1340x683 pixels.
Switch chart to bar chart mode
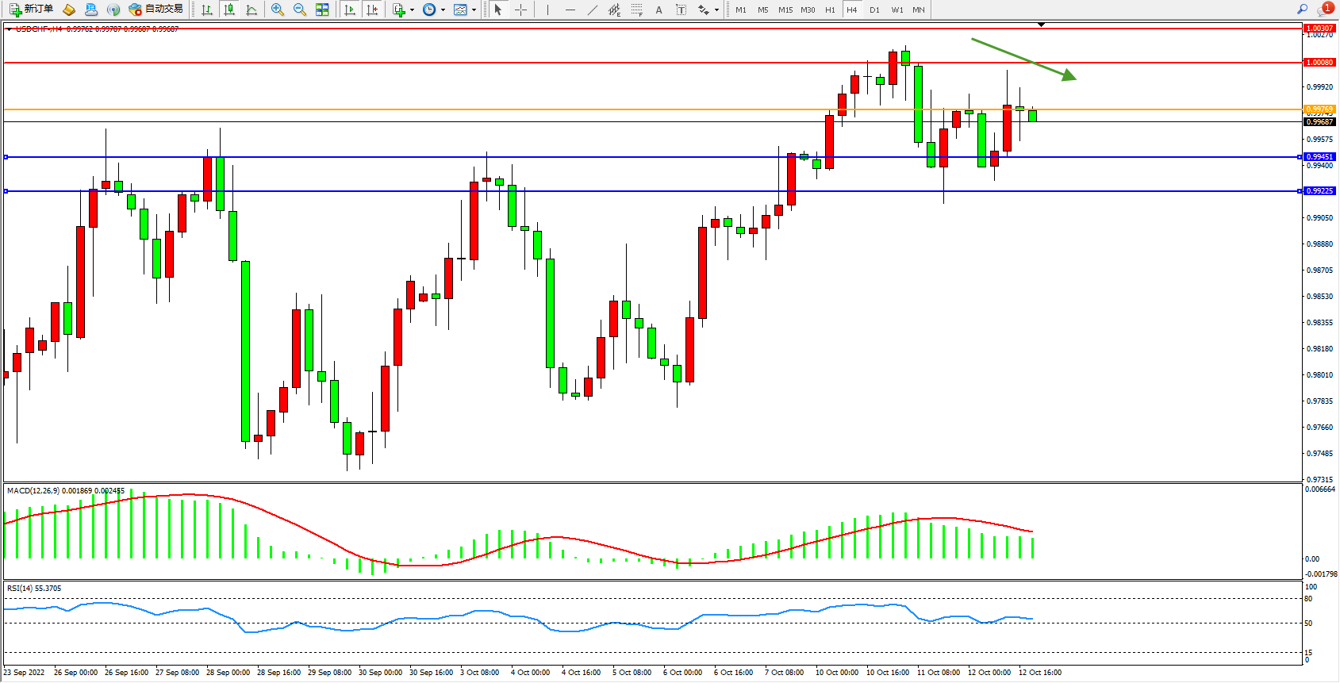207,10
